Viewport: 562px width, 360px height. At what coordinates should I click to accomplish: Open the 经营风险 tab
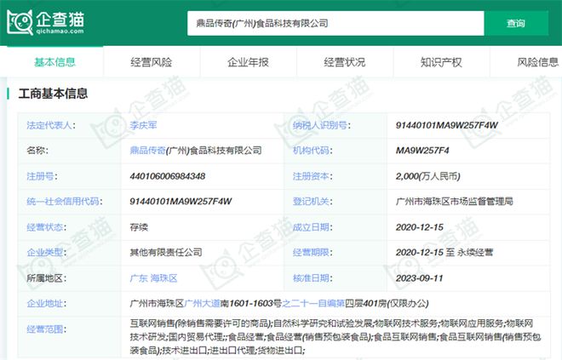[151, 62]
